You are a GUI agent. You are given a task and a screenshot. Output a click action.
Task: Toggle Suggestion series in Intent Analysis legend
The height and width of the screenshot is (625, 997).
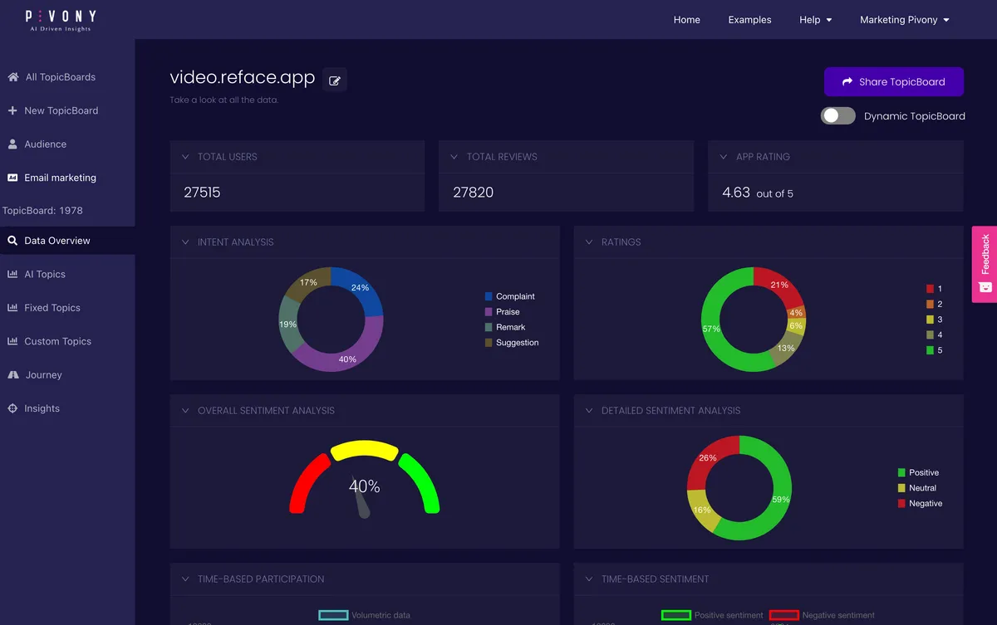pyautogui.click(x=512, y=343)
